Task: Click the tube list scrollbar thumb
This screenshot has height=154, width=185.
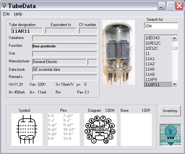Action: [175, 48]
